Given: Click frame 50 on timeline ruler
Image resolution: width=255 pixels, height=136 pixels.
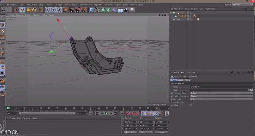Looking at the screenshot, I should (90, 109).
